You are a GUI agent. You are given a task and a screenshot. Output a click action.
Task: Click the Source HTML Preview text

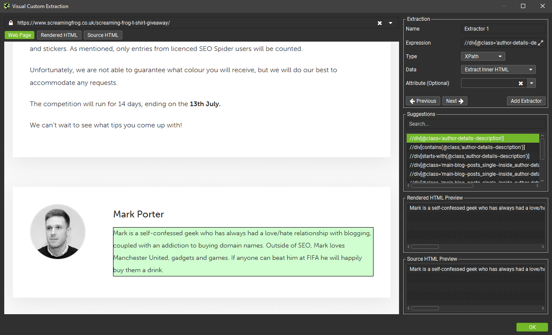[477, 269]
